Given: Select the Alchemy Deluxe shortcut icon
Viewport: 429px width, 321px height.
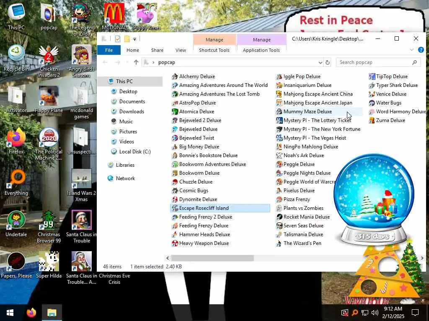Looking at the screenshot, I should pyautogui.click(x=175, y=77).
